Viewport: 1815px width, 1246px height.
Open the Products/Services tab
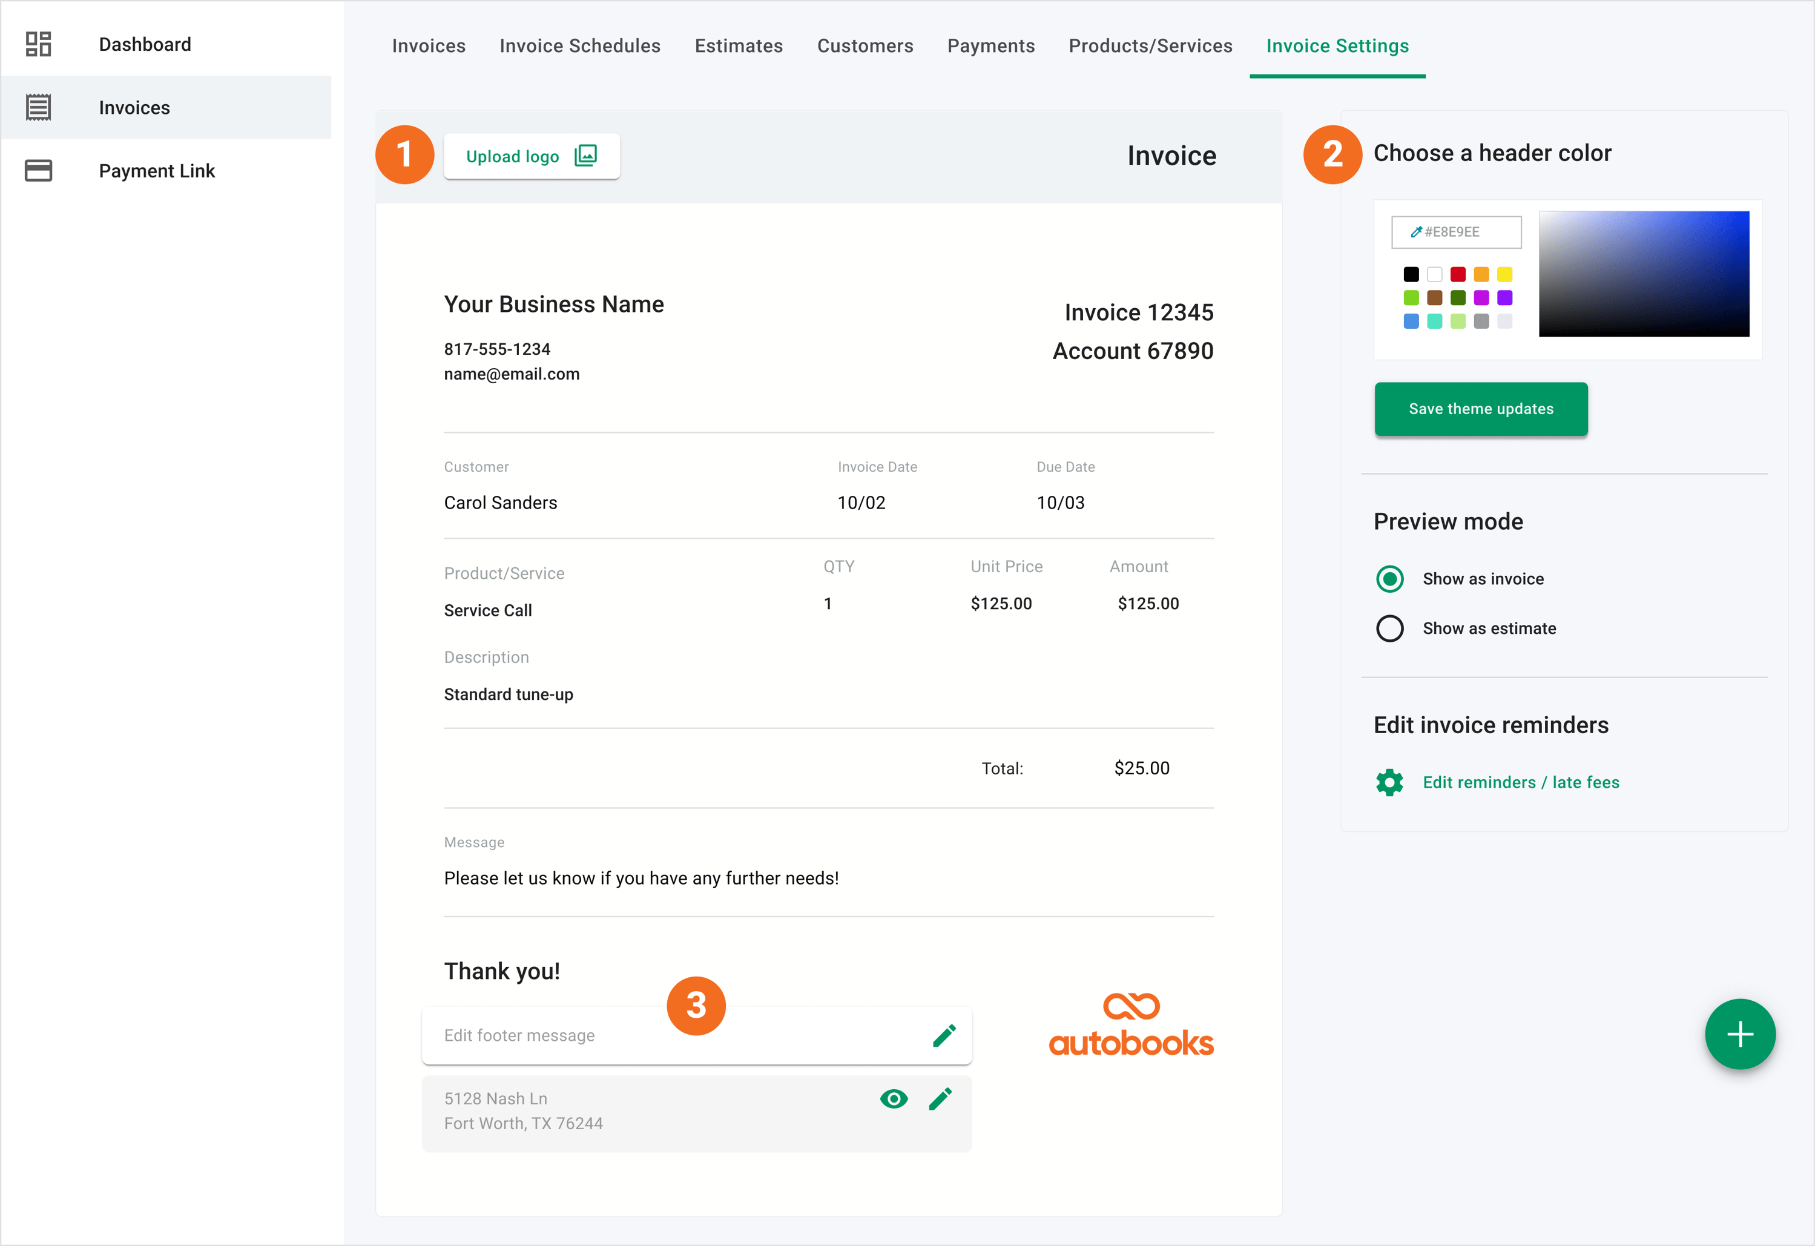[x=1150, y=46]
